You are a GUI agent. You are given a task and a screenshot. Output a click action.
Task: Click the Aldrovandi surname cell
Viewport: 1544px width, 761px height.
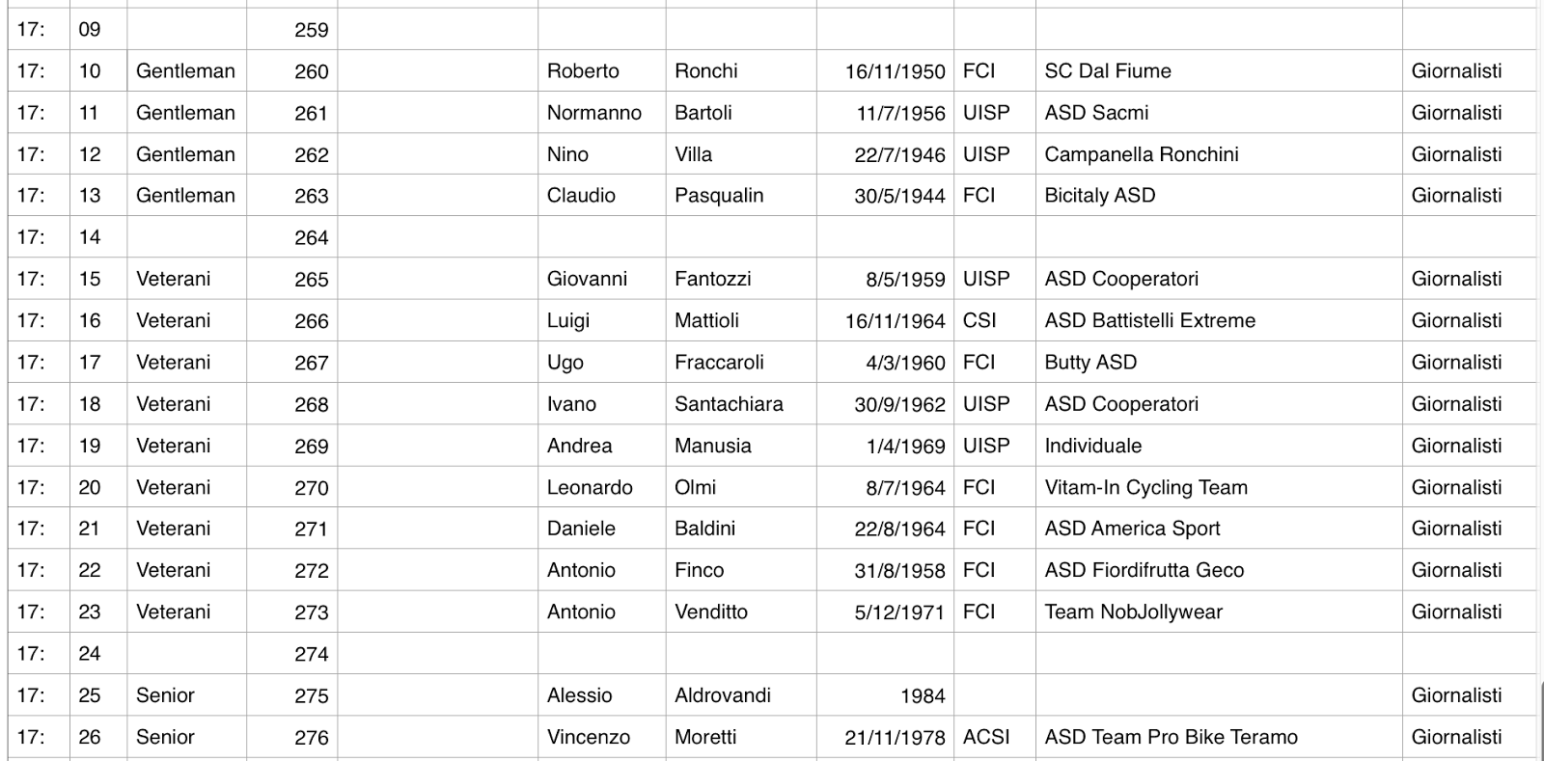(x=740, y=694)
